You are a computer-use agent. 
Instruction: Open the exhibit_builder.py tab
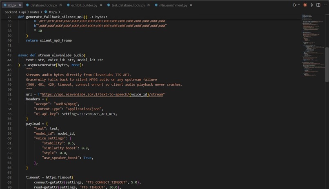point(84,5)
